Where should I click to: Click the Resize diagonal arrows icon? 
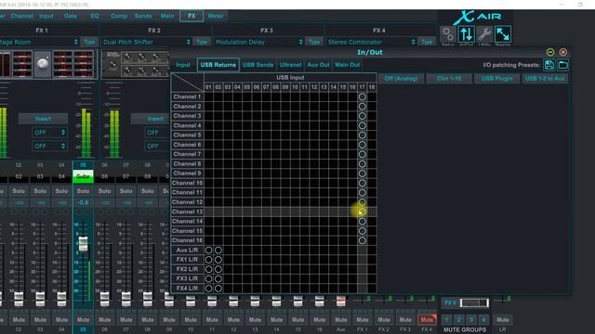tap(503, 35)
